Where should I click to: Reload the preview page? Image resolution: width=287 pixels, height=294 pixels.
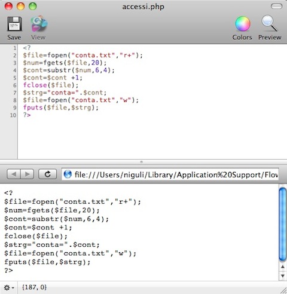(x=47, y=174)
